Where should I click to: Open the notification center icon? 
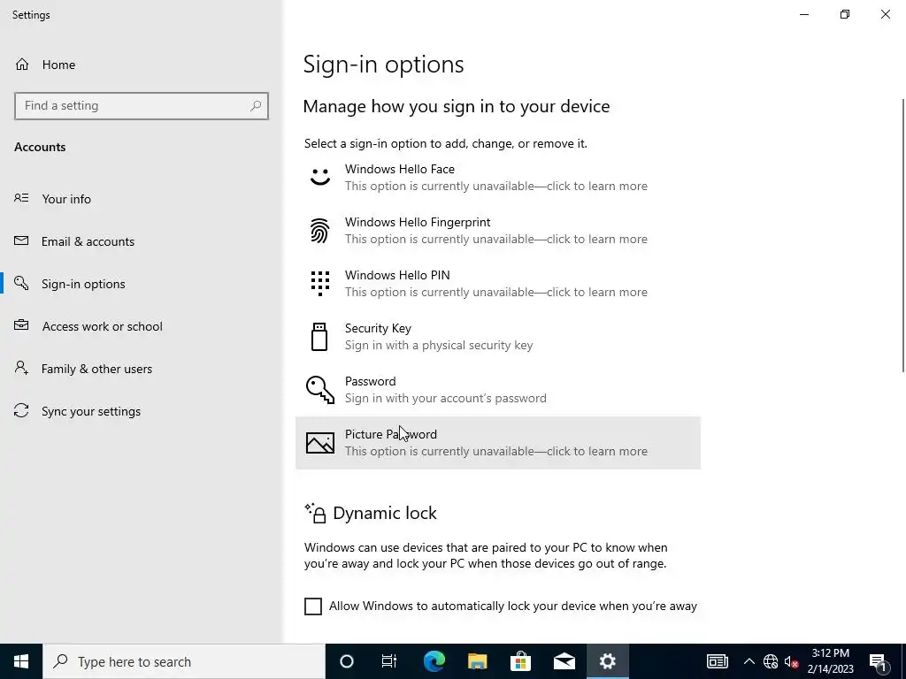(879, 661)
